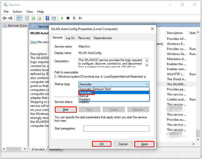Select Automatic in startup type list

86,93
